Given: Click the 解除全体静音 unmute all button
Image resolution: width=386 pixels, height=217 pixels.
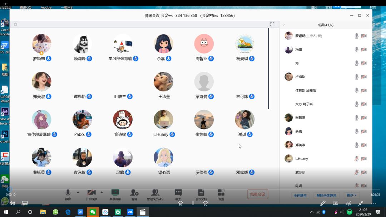Looking at the screenshot, I should click(x=326, y=195).
